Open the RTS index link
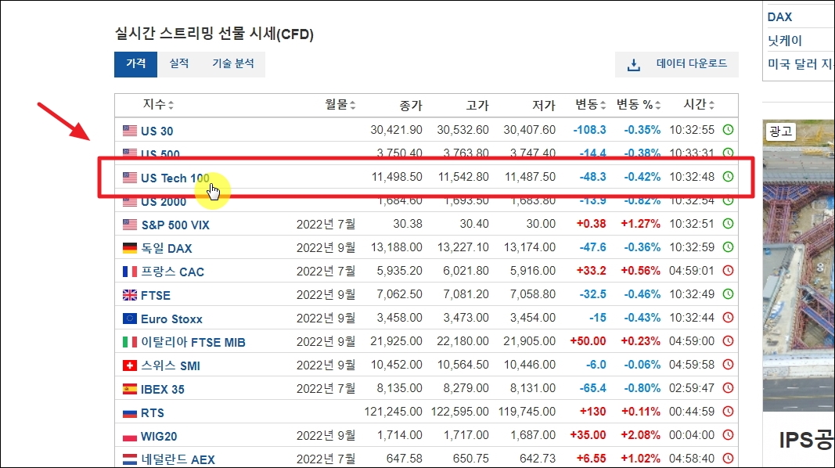835x468 pixels. coord(153,412)
